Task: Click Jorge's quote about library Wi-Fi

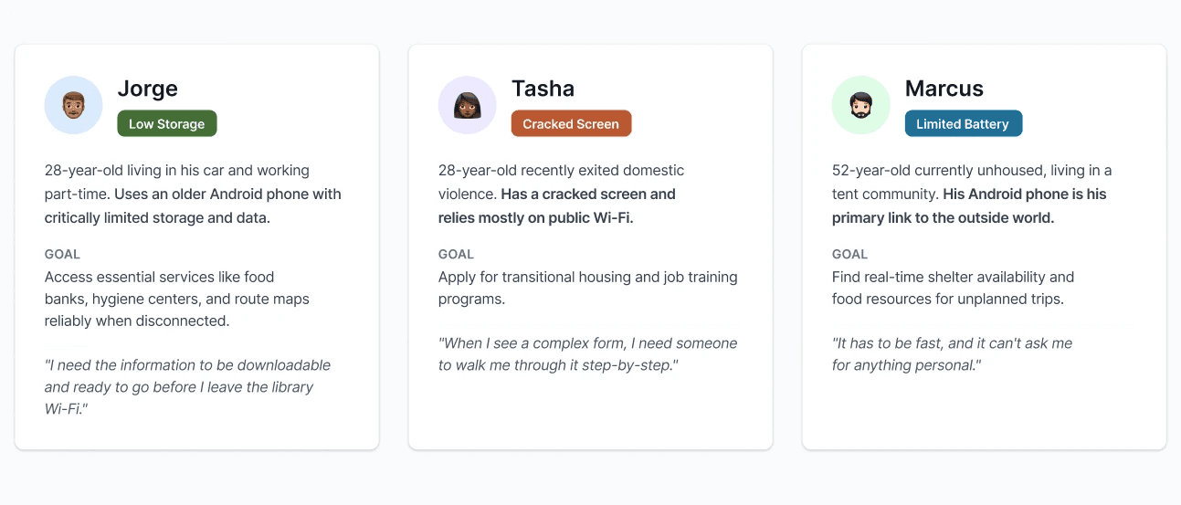Action: [187, 387]
